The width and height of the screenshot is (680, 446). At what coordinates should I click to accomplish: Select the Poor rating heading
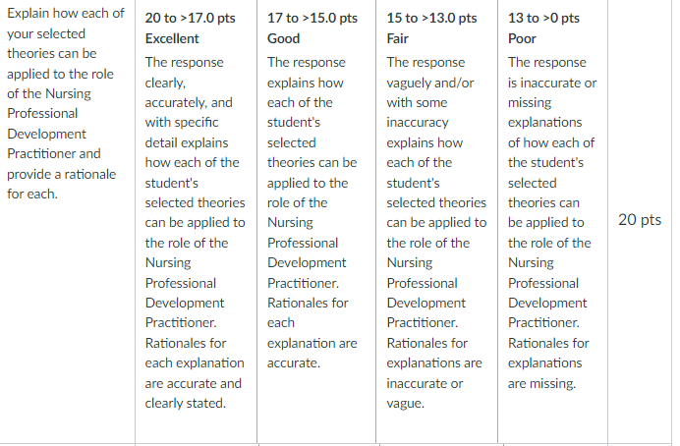[x=522, y=38]
